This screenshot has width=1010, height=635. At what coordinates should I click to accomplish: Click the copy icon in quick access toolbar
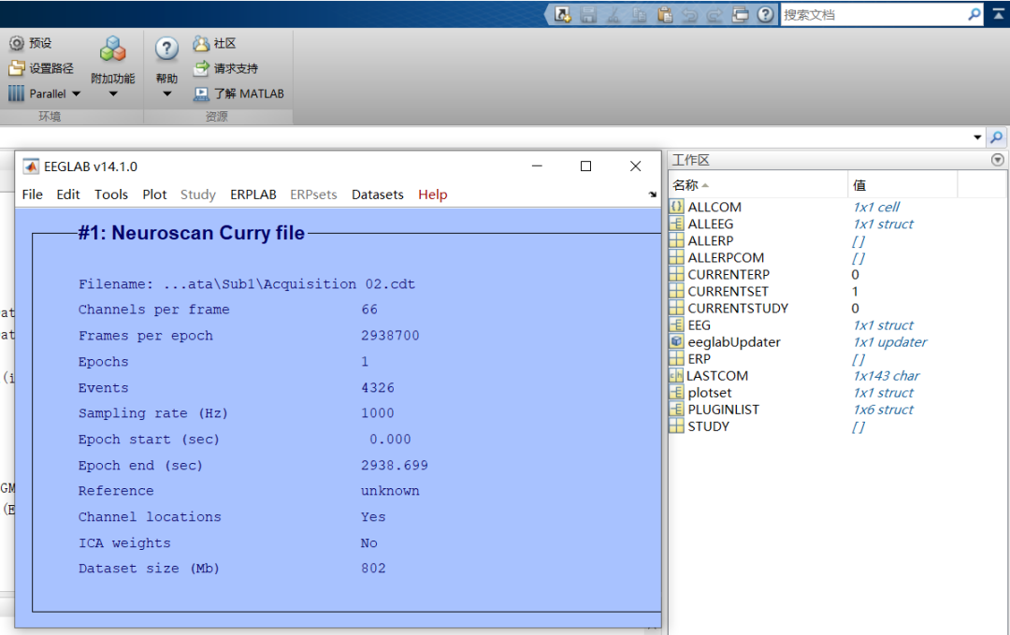click(x=639, y=14)
